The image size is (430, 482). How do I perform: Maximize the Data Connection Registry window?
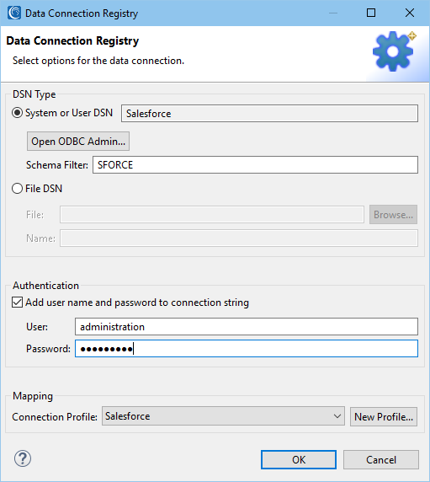[371, 13]
